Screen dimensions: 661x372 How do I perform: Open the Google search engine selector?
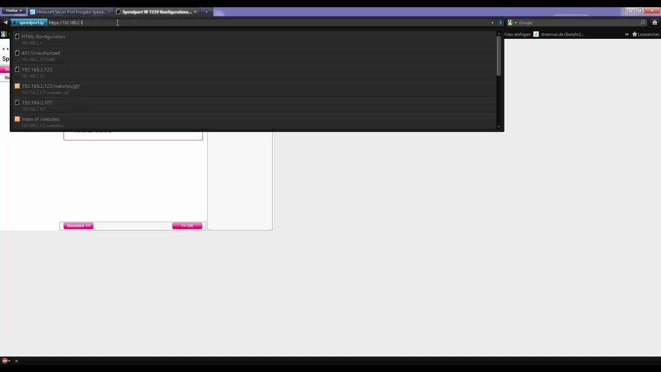511,23
